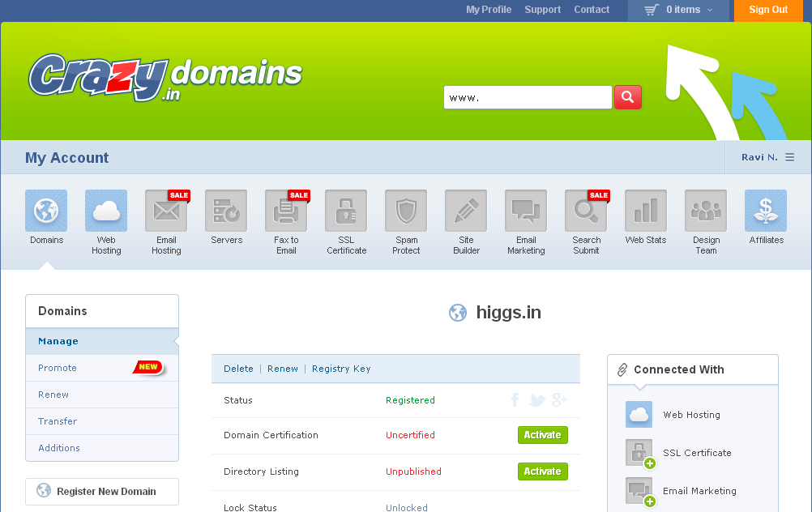The image size is (812, 512).
Task: Click the Unpublished status text
Action: [x=414, y=471]
